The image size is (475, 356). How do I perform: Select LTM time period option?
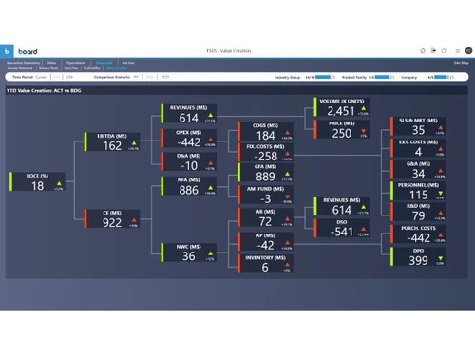coord(69,77)
